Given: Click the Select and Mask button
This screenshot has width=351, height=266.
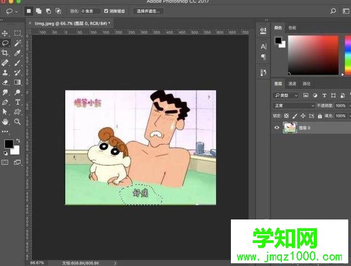Looking at the screenshot, I should tap(148, 11).
